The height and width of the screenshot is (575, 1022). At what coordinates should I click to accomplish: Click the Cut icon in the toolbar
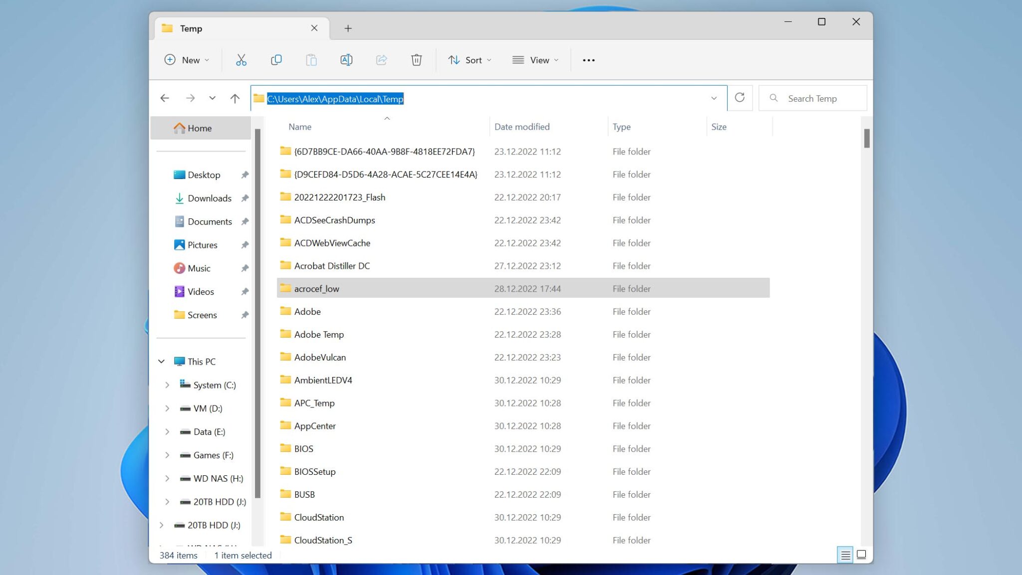[x=242, y=60]
